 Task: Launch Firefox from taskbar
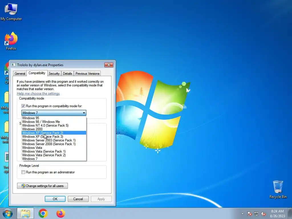(61, 213)
